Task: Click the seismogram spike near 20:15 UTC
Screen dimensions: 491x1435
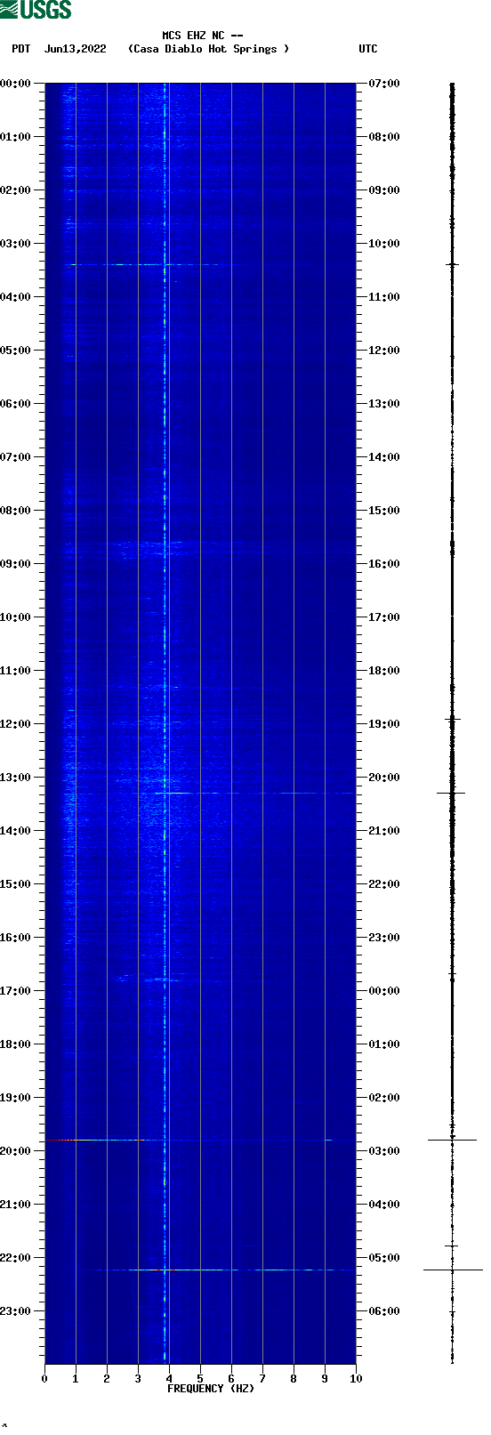Action: pyautogui.click(x=451, y=793)
